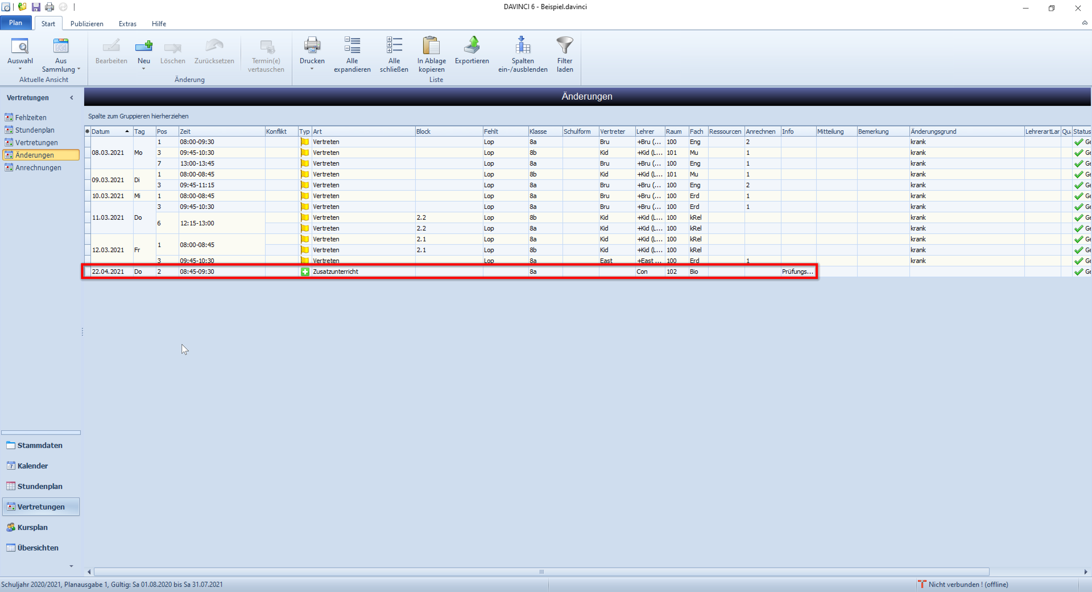Collapse the ribbon with the top-right chevron
The image size is (1092, 592).
[1085, 23]
